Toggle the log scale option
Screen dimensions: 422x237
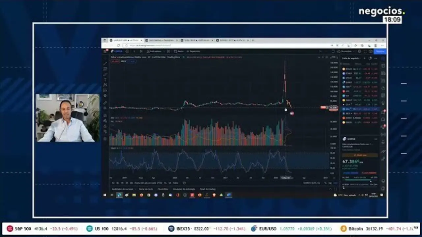click(x=331, y=183)
